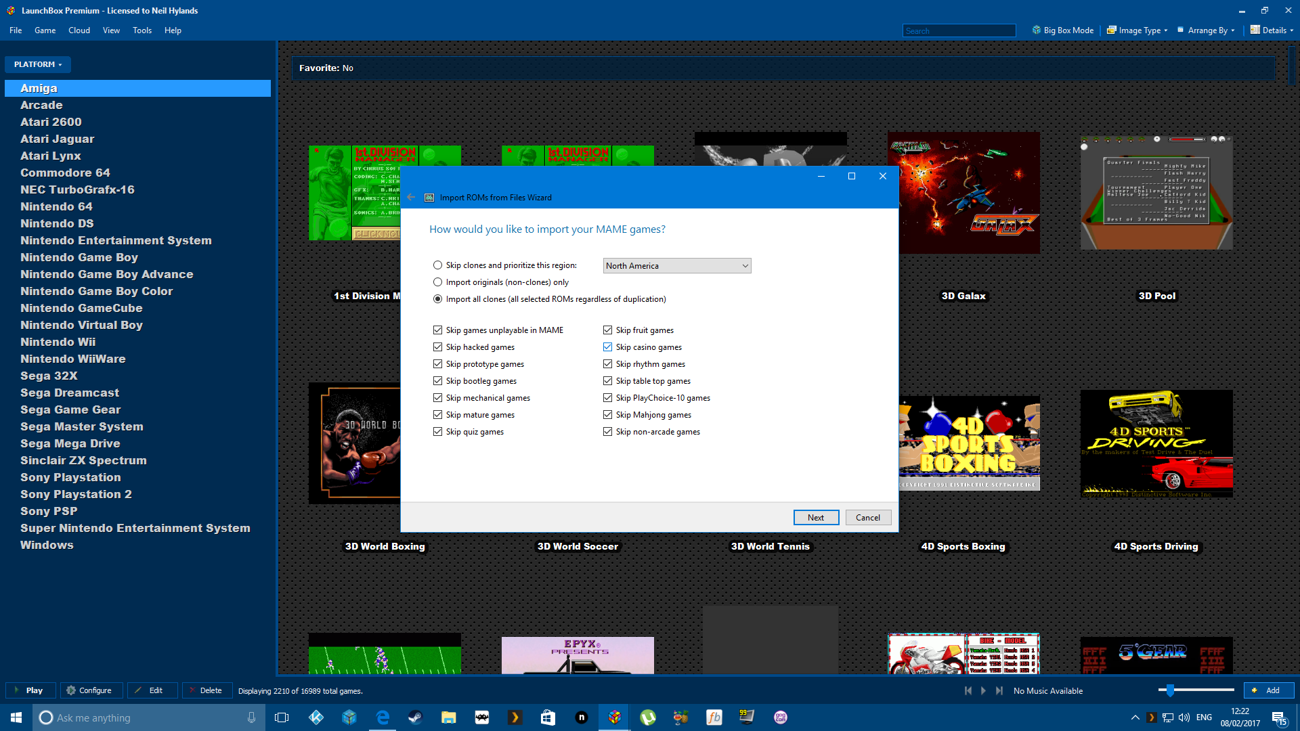Open the North America region dropdown
1300x731 pixels.
point(677,266)
